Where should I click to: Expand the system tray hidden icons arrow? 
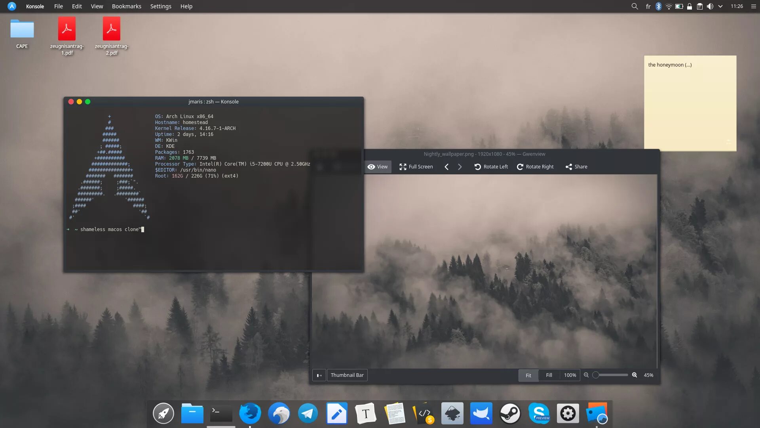[720, 6]
